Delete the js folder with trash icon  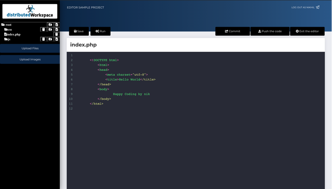(x=43, y=39)
